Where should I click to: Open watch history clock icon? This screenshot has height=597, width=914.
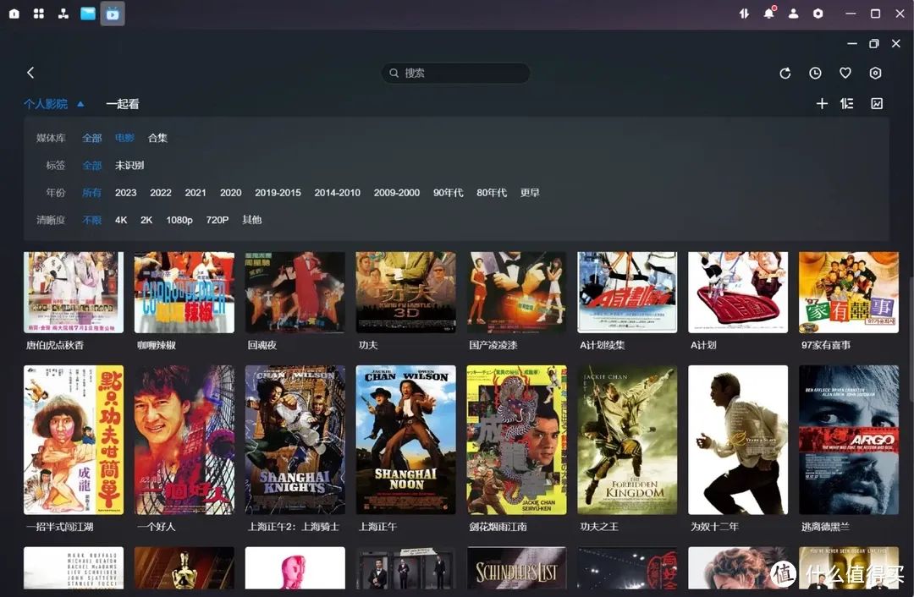(815, 74)
